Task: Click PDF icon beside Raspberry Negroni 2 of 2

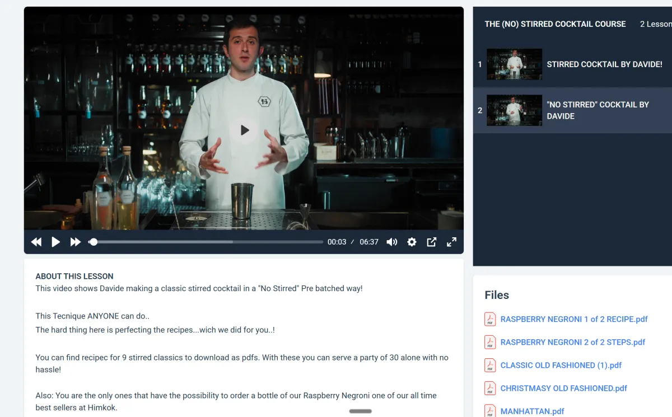Action: pyautogui.click(x=490, y=342)
